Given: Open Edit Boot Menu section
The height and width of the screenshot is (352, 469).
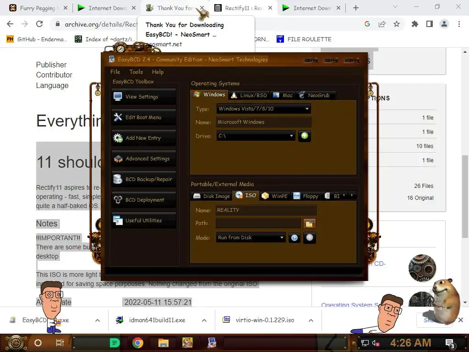Looking at the screenshot, I should click(143, 117).
